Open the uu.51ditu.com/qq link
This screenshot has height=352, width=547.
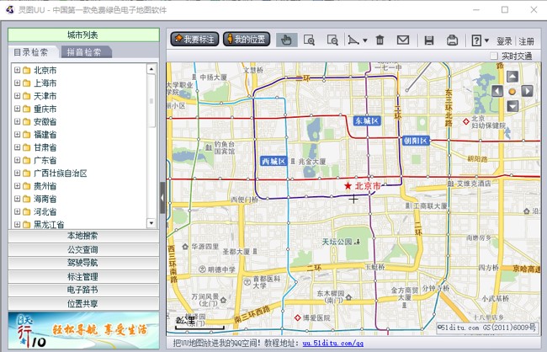coord(332,344)
